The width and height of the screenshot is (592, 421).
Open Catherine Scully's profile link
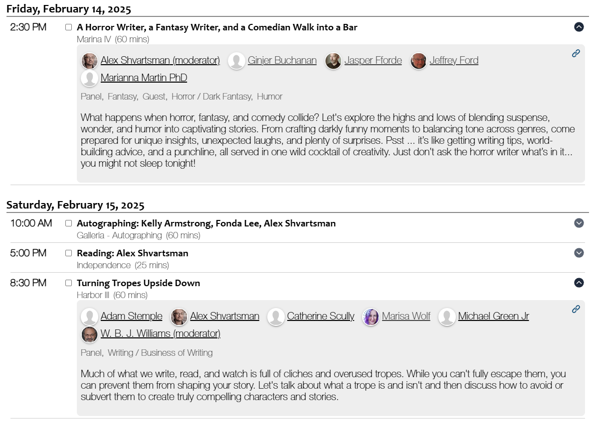click(x=321, y=316)
